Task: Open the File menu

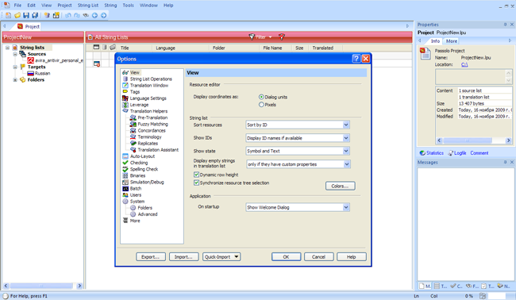Action: 17,6
